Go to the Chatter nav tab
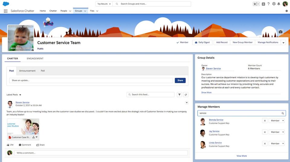Viewport: 290px width, 162px height. (x=53, y=11)
